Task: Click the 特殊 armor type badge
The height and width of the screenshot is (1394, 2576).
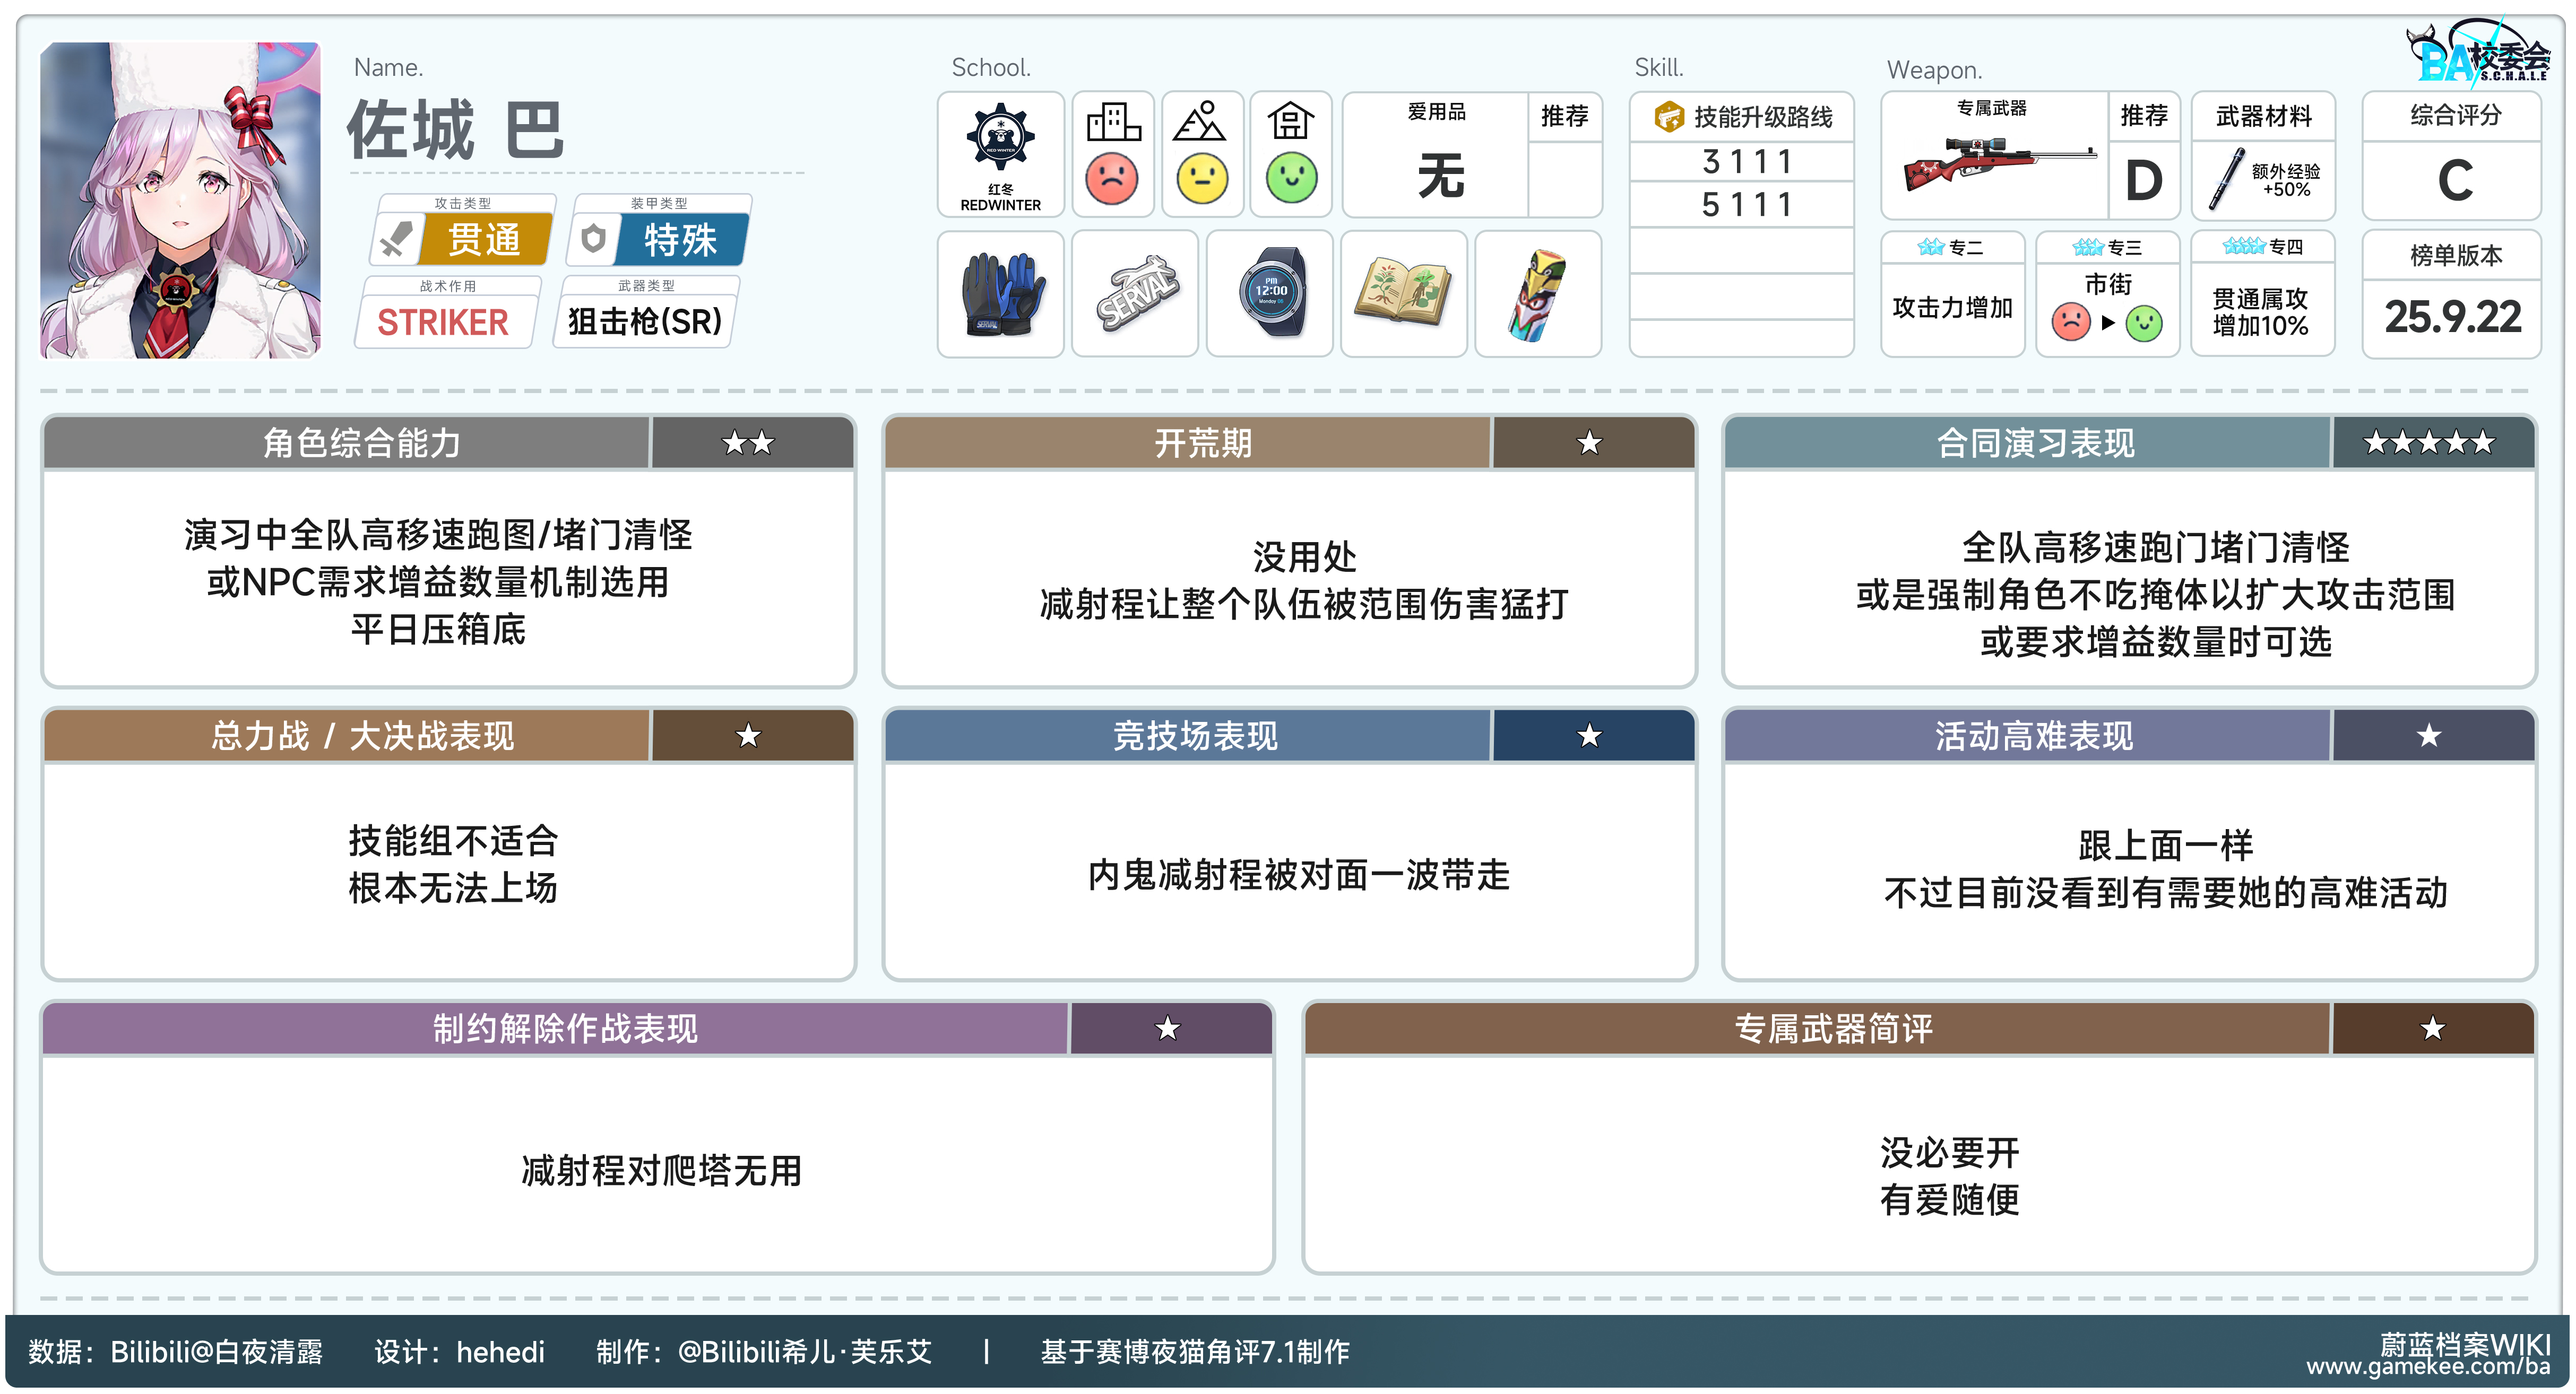Action: 680,240
